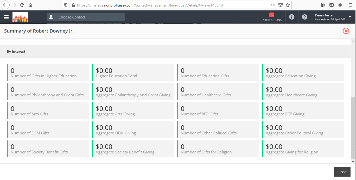Click the last login date text
Image resolution: width=356 pixels, height=180 pixels.
pyautogui.click(x=331, y=20)
